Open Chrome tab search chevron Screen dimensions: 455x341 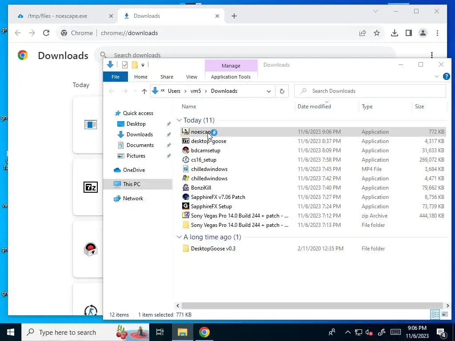[x=375, y=11]
